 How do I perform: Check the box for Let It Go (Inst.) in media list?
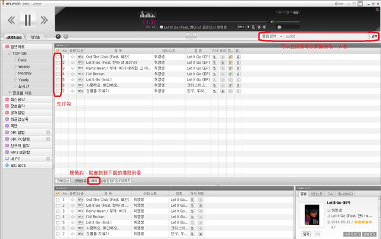pyautogui.click(x=58, y=80)
